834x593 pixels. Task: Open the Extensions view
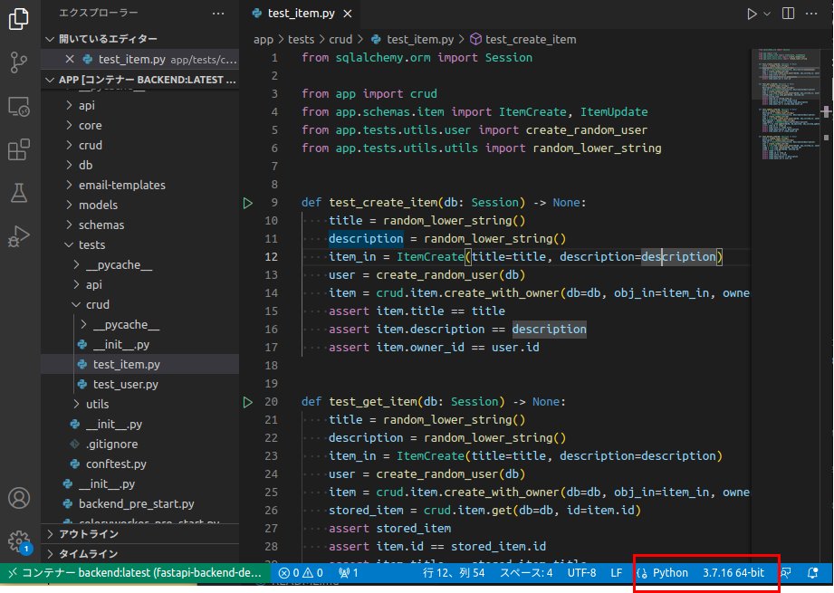coord(19,149)
